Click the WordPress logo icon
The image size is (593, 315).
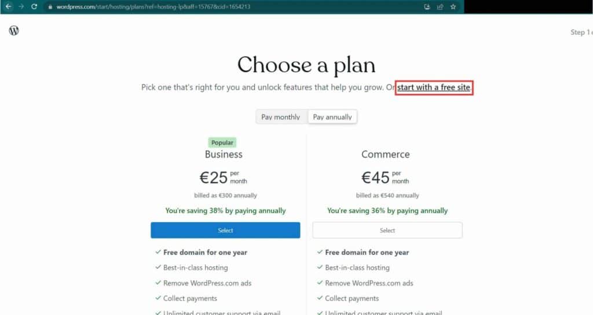click(14, 31)
